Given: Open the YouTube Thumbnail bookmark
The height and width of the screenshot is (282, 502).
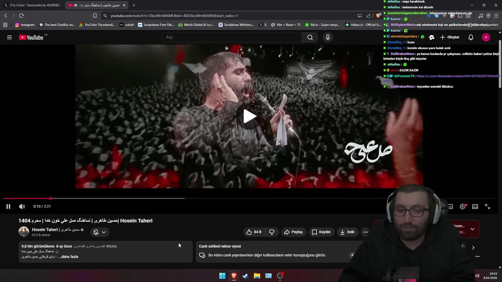Looking at the screenshot, I should coord(97,25).
